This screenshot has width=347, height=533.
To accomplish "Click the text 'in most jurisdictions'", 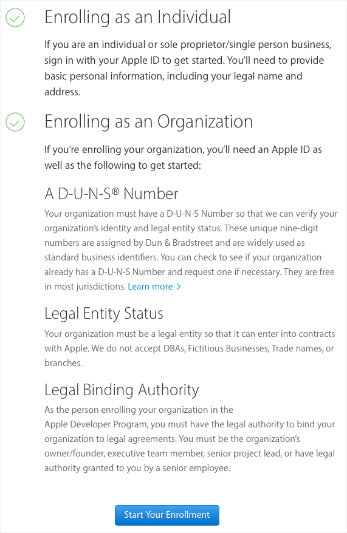I will [85, 287].
